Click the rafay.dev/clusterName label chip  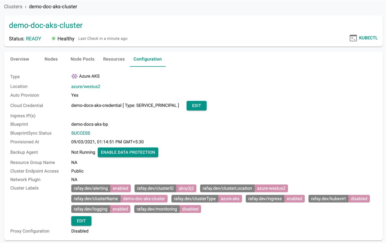coord(119,199)
